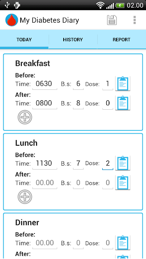Open notes clipboard for Lunch After entry
146x259 pixels.
[x=122, y=183]
